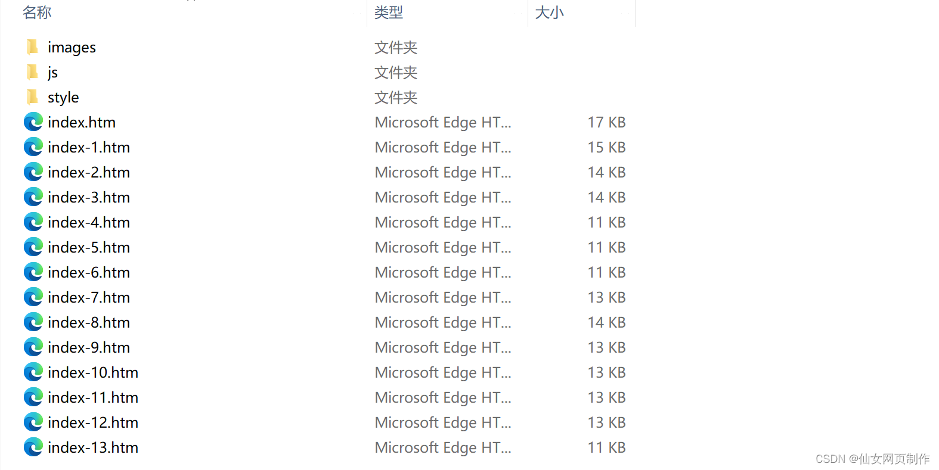Viewport: 939px width, 470px height.
Task: Select the index.htm file
Action: [x=82, y=122]
